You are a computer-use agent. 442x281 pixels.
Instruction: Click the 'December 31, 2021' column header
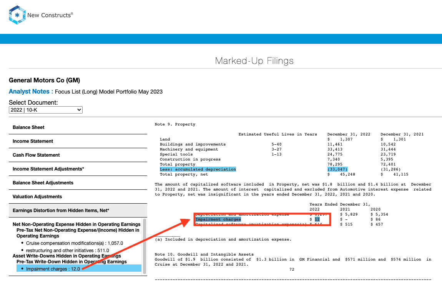click(x=402, y=134)
